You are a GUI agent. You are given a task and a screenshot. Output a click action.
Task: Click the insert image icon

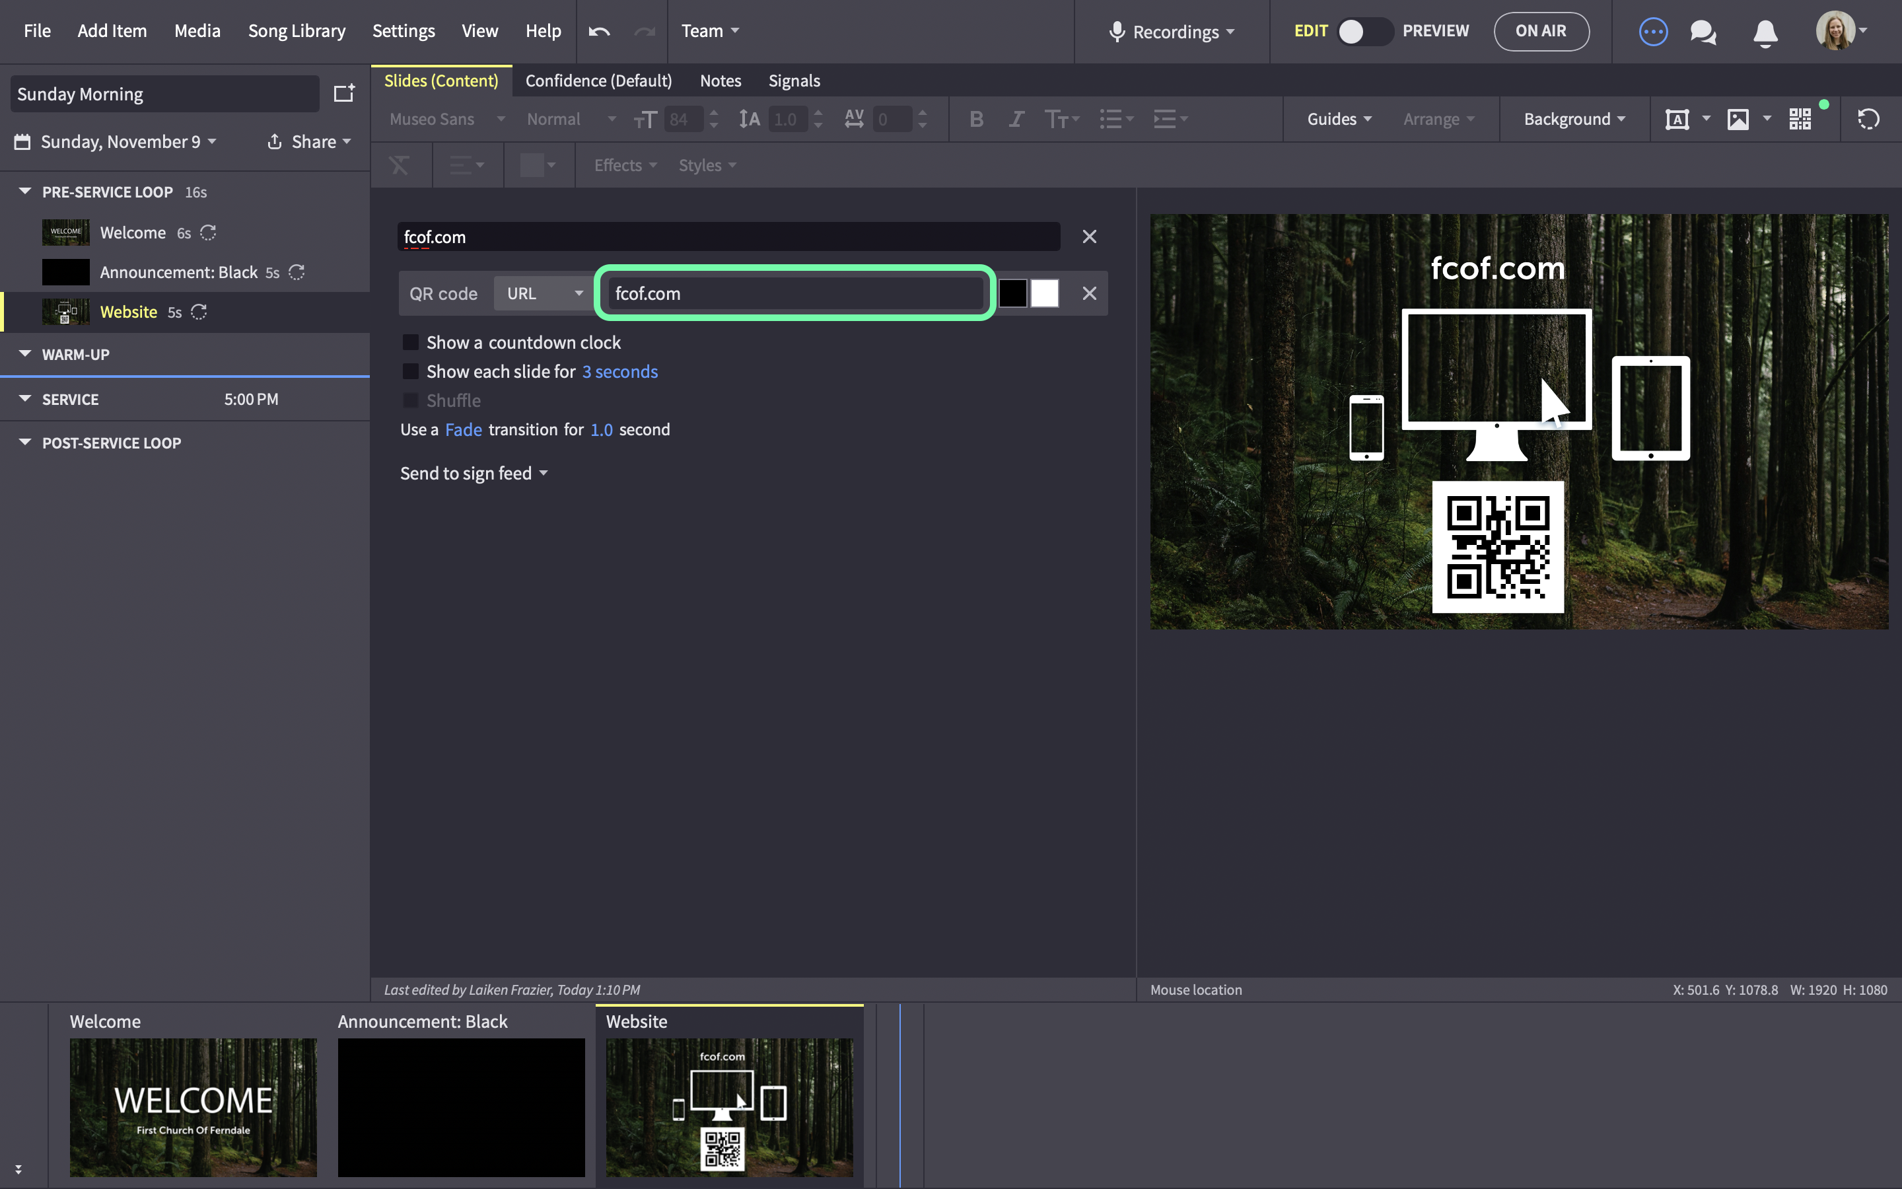click(x=1738, y=120)
